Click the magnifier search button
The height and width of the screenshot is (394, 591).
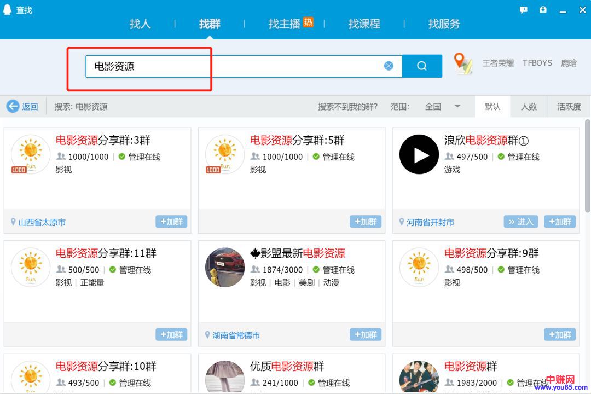click(422, 66)
